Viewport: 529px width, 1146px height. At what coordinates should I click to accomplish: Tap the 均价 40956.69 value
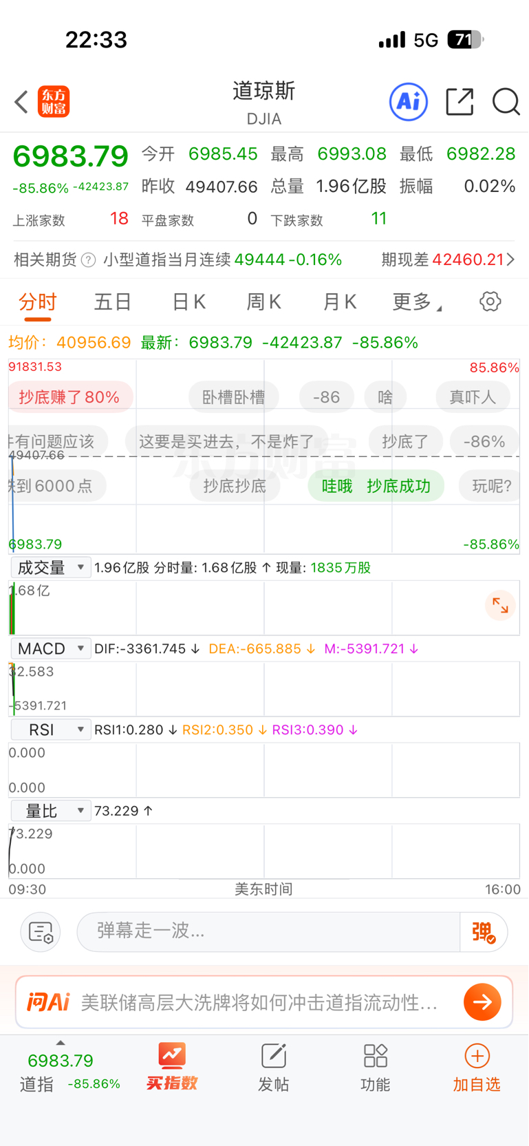[94, 342]
